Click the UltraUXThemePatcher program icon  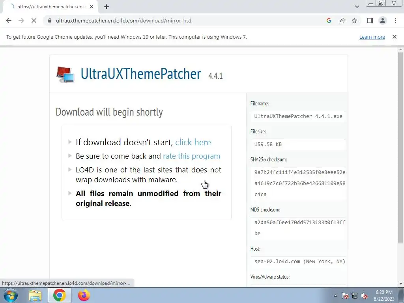tap(65, 75)
